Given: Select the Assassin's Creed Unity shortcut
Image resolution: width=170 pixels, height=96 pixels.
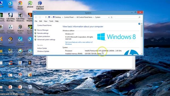Looking at the screenshot, I should pyautogui.click(x=11, y=29).
